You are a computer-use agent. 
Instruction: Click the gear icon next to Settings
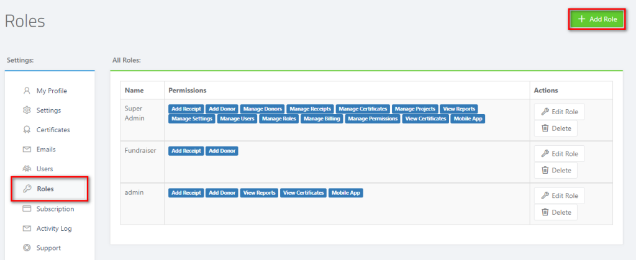(x=27, y=110)
